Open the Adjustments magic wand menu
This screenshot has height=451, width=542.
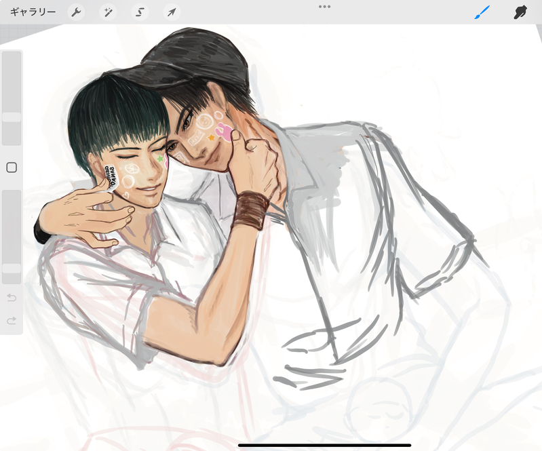(108, 12)
